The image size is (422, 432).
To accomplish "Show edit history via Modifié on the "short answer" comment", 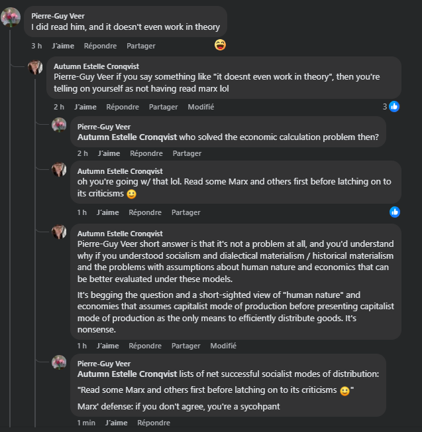I will pos(223,346).
